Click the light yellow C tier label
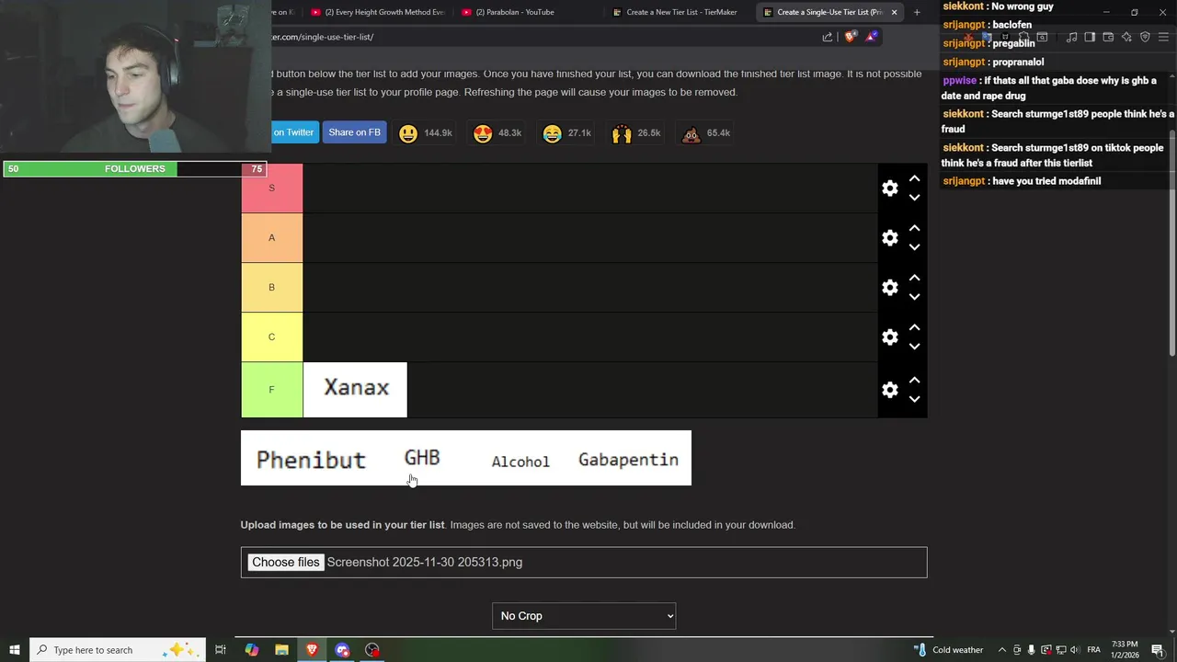This screenshot has height=662, width=1177. 271,337
